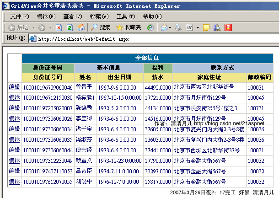Viewport: 279px width, 198px height.
Task: Open the Search (搜索) toolbar button
Action: (100, 28)
